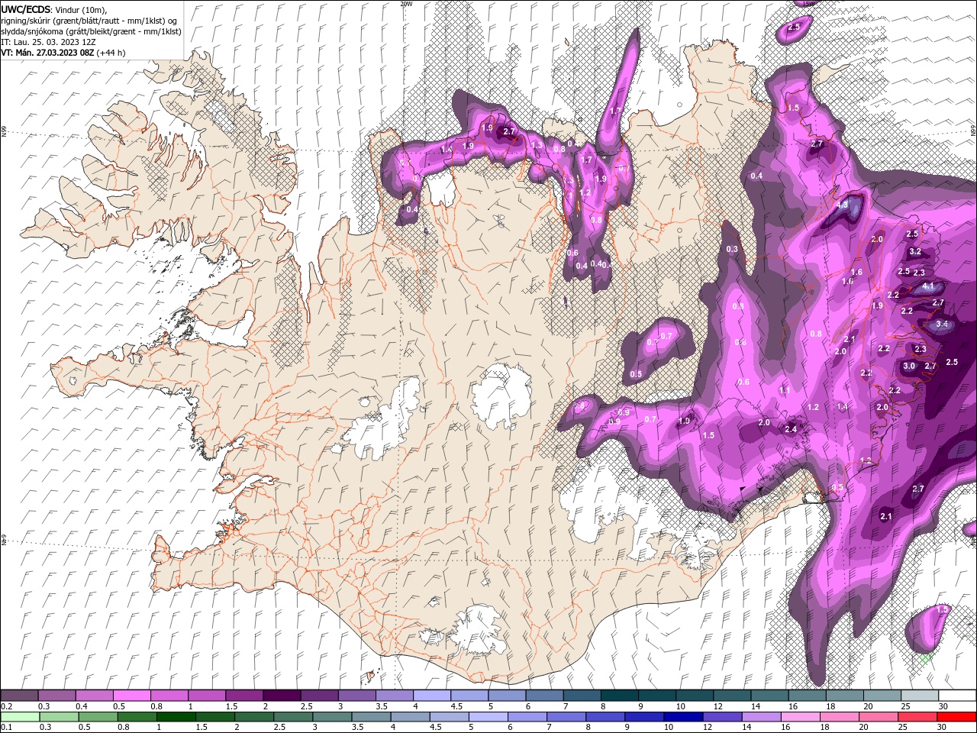
Task: Select the pale green swatch between 0.1 and 0.3
Action: [x=20, y=716]
